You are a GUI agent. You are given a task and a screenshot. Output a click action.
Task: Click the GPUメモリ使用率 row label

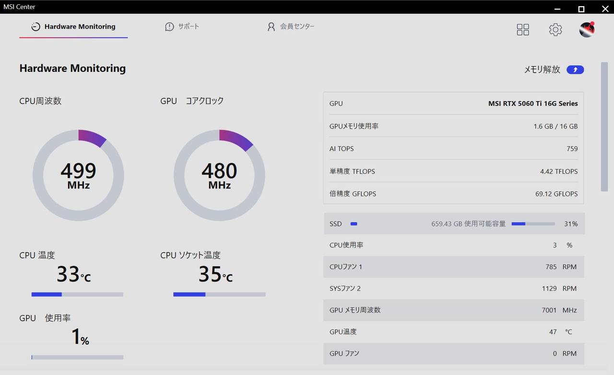[x=354, y=126]
